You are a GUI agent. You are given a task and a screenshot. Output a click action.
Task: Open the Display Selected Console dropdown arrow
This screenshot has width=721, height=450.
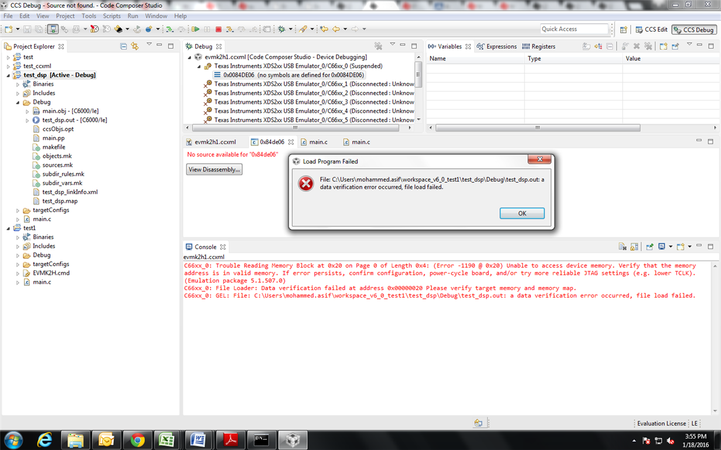[671, 247]
